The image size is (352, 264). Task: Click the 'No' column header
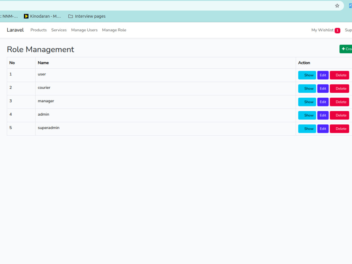(x=21, y=63)
